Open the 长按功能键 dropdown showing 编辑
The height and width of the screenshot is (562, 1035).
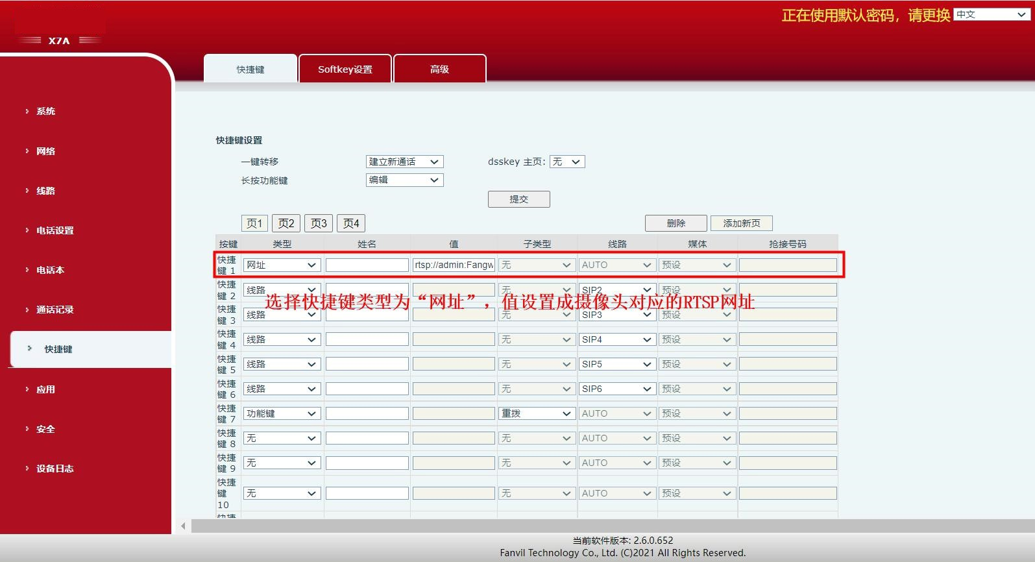404,180
